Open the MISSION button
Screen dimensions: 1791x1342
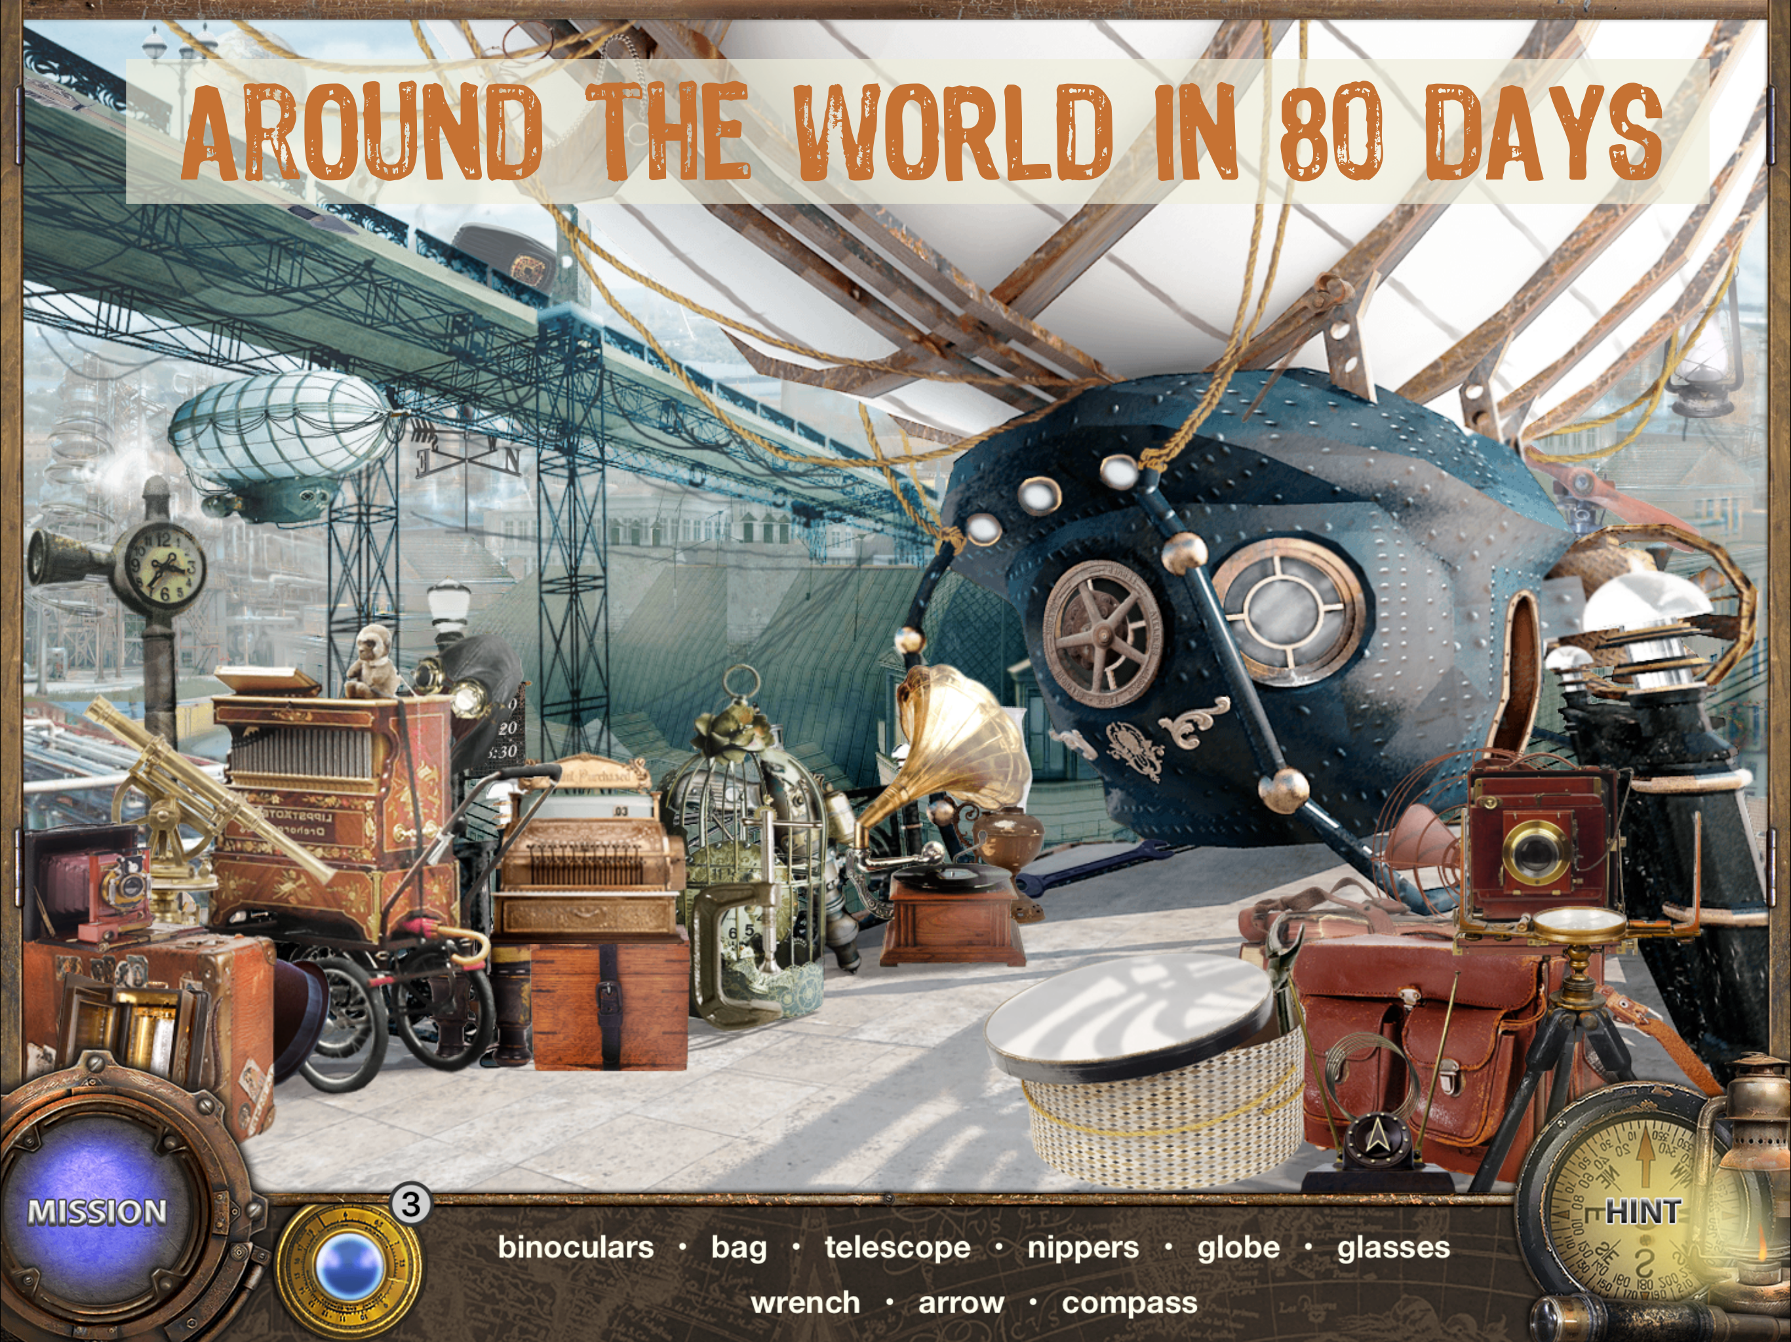(x=97, y=1212)
